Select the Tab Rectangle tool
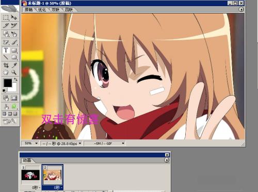Screen dimensions: 258x192 coord(14,57)
